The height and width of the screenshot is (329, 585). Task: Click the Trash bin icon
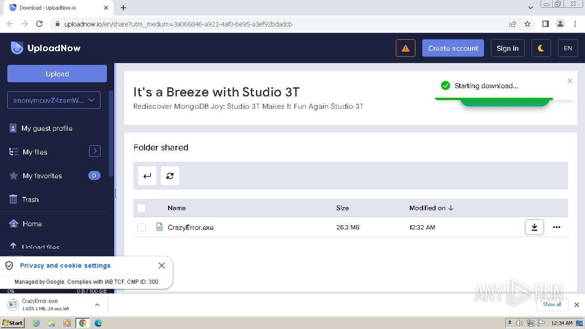(x=13, y=199)
